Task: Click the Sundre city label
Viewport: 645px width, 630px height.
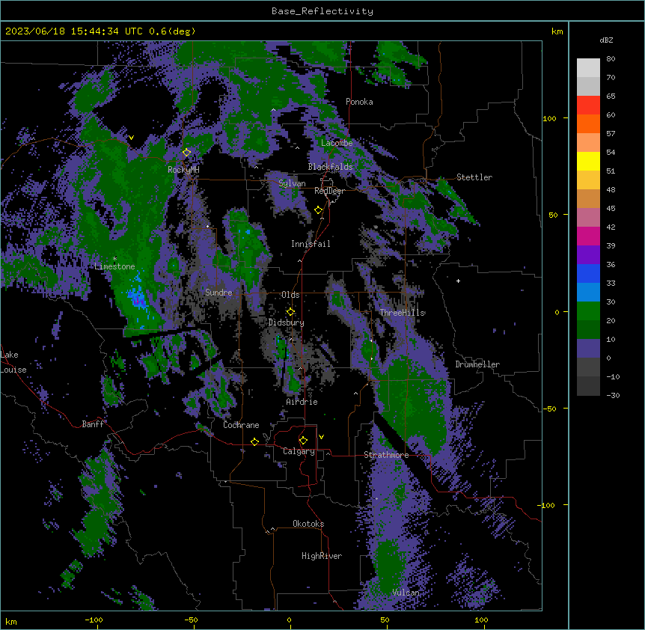Action: coord(218,293)
